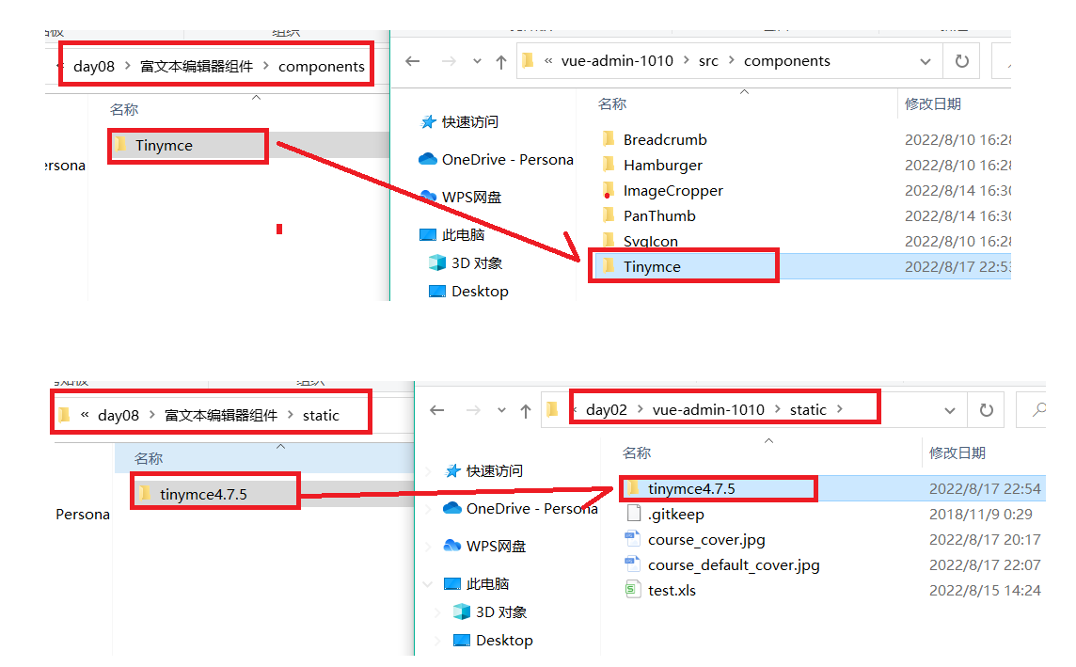Open search in the day02 static window
The width and height of the screenshot is (1076, 667).
click(x=1039, y=409)
